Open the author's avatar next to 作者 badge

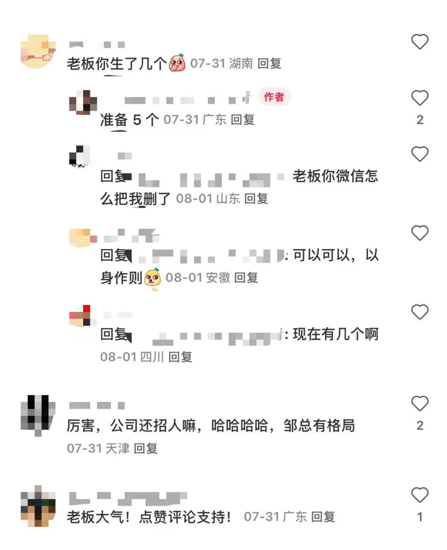point(83,102)
